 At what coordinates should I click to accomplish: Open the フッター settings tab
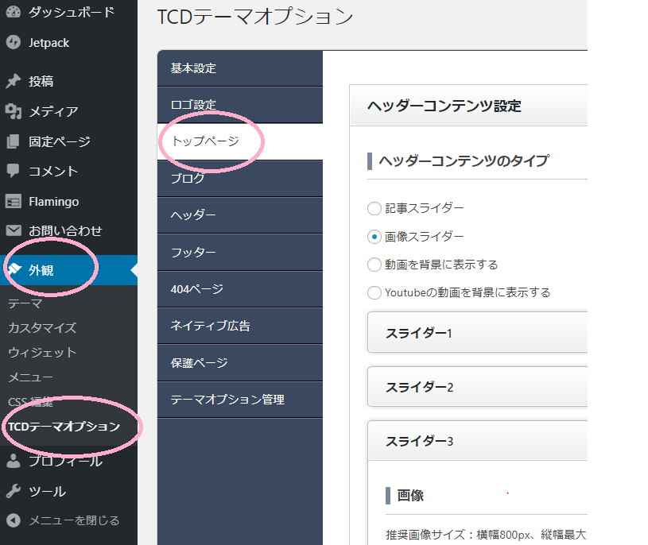click(x=239, y=253)
